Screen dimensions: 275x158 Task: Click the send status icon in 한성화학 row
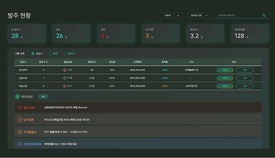coord(65,70)
